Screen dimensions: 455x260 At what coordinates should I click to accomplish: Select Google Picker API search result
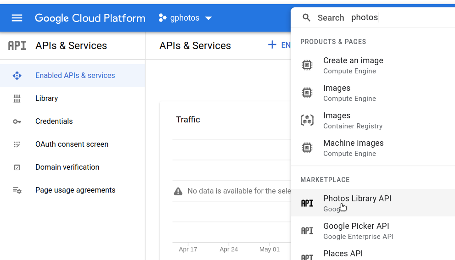pyautogui.click(x=356, y=226)
